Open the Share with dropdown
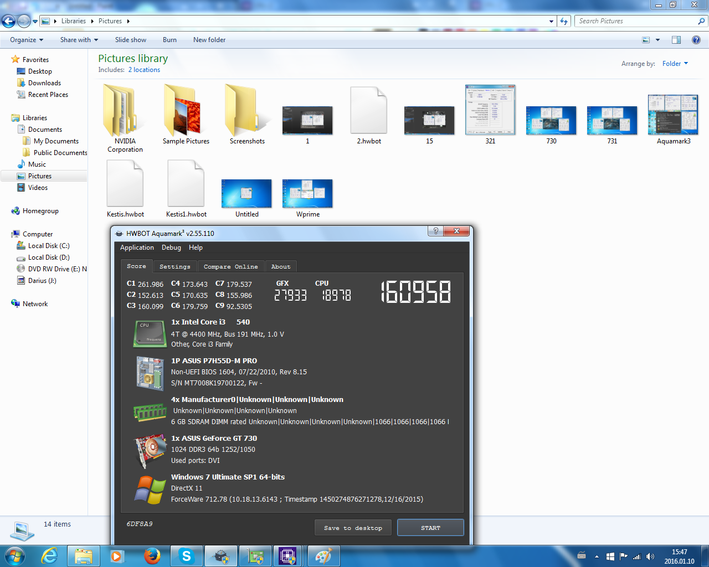Image resolution: width=709 pixels, height=567 pixels. pos(79,40)
